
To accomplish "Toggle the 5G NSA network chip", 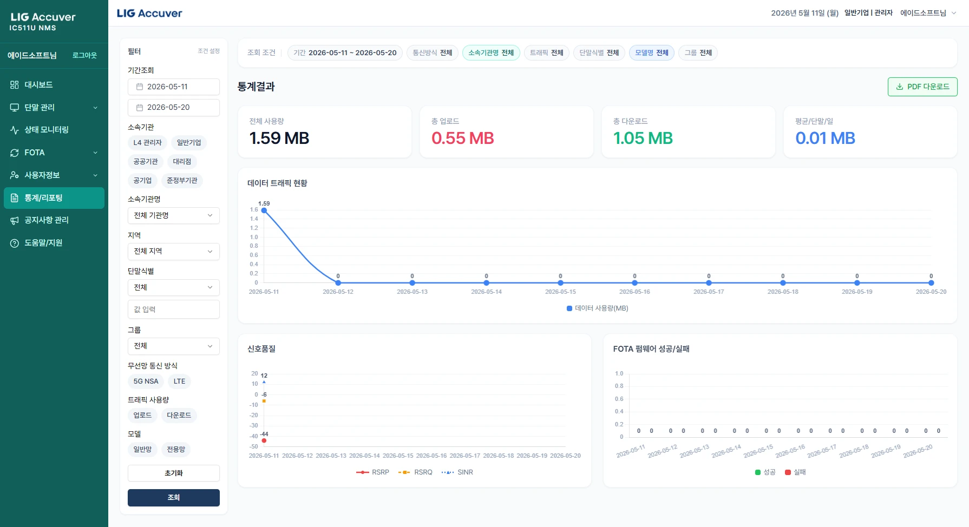I will pyautogui.click(x=146, y=381).
